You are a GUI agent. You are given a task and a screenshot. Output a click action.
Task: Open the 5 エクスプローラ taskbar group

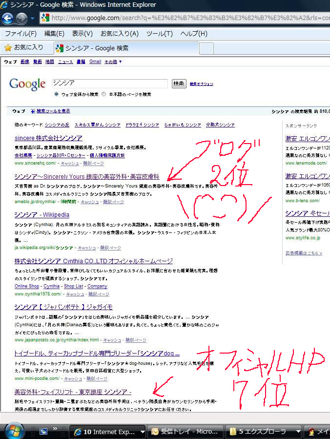(x=263, y=432)
